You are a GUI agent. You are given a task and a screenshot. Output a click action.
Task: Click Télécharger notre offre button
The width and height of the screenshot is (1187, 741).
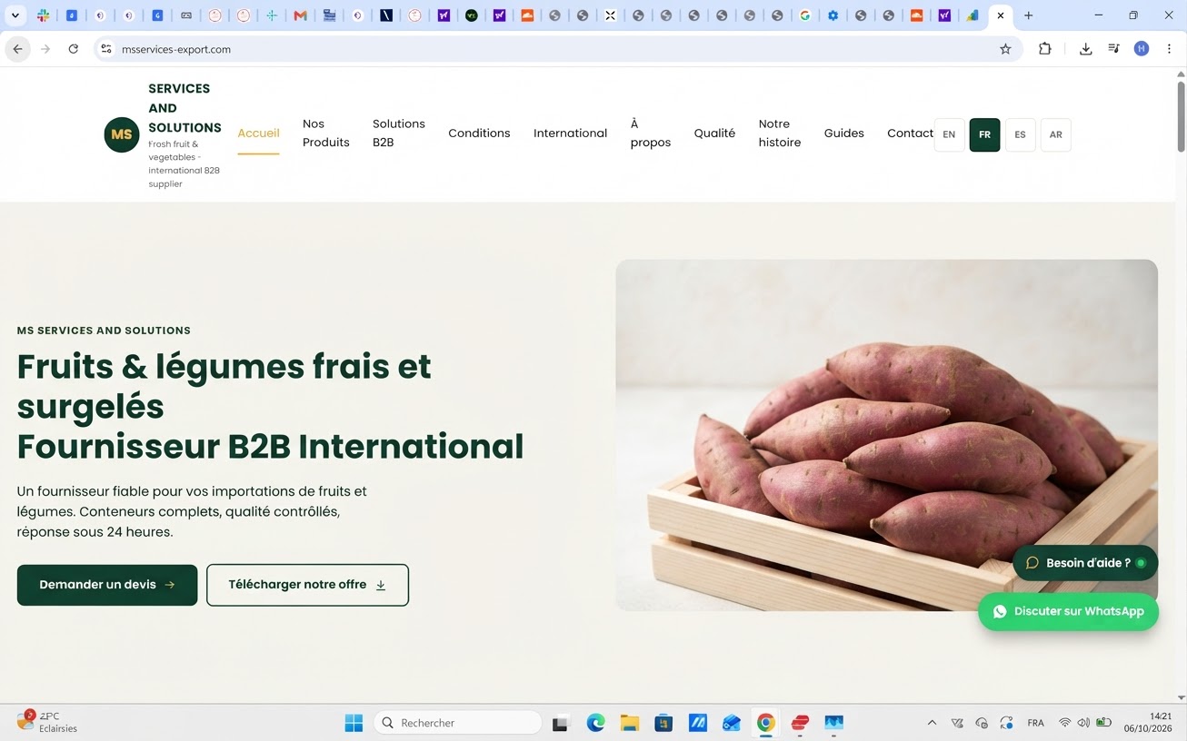(x=307, y=585)
